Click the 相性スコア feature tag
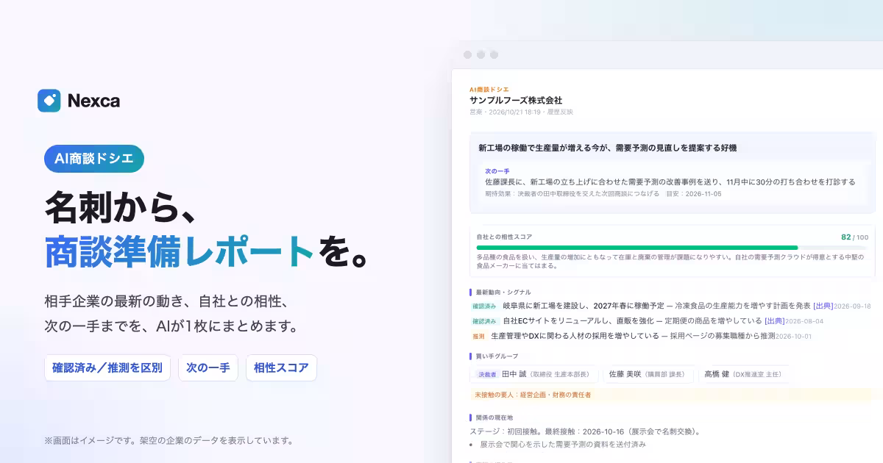 tap(281, 367)
